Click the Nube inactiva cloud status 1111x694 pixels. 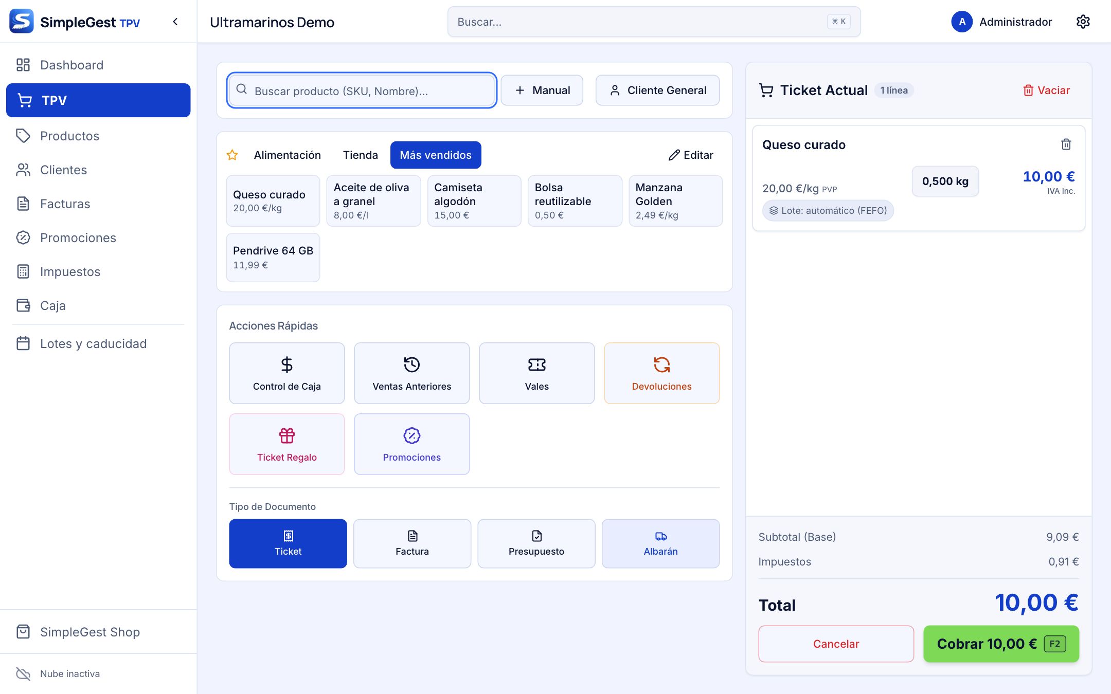[58, 673]
